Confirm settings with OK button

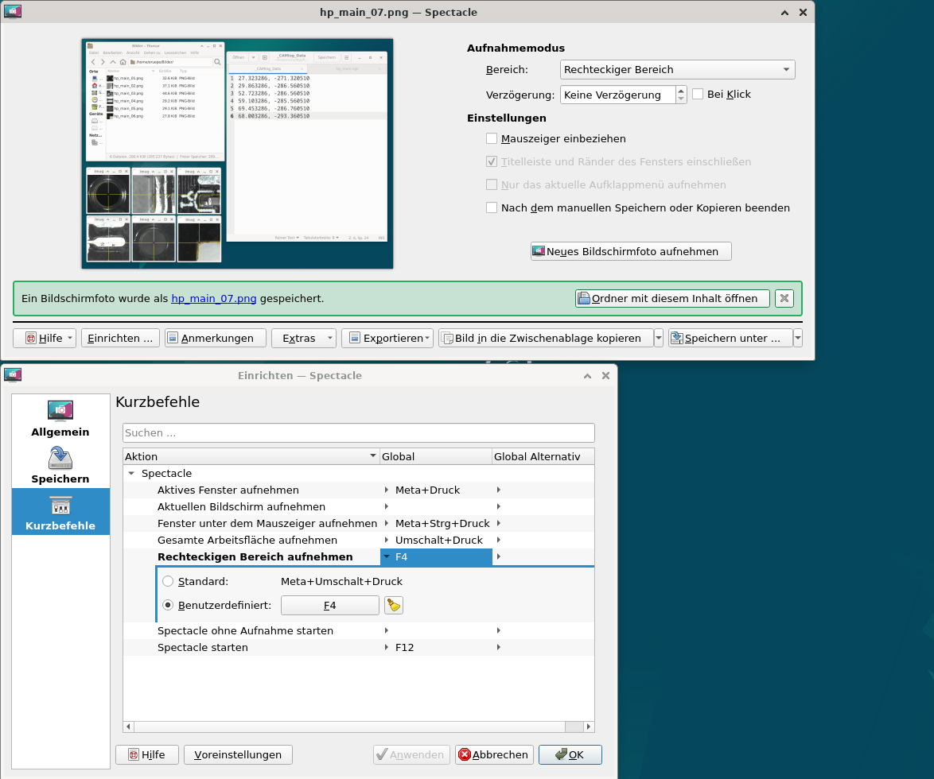click(570, 754)
